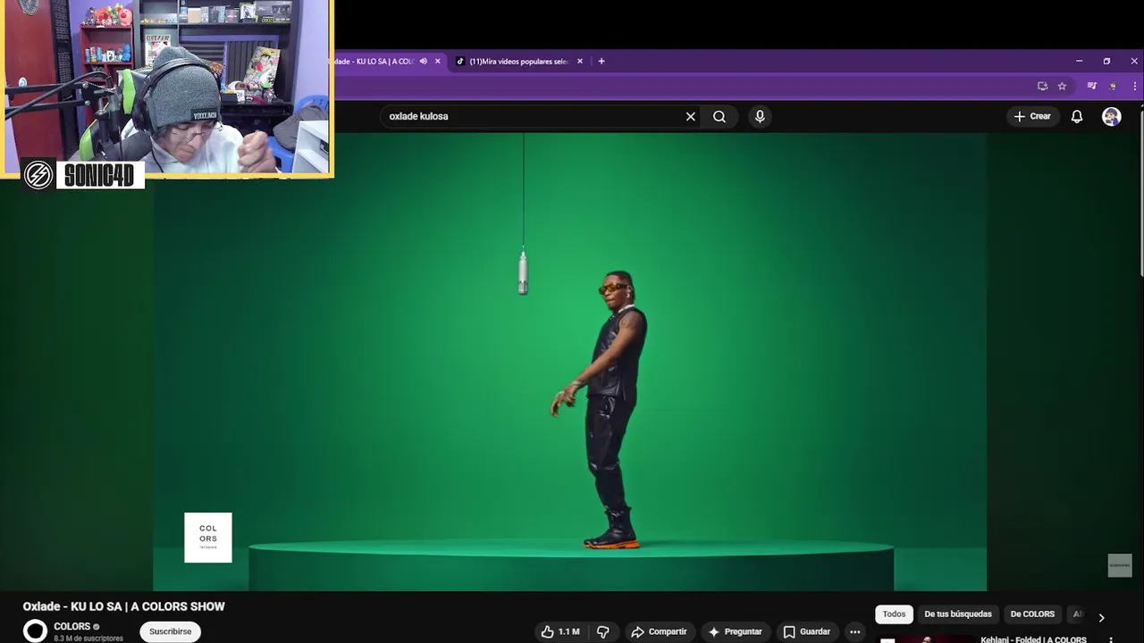The image size is (1144, 643).
Task: Close the TikTok Mira videos populares tab
Action: point(579,62)
